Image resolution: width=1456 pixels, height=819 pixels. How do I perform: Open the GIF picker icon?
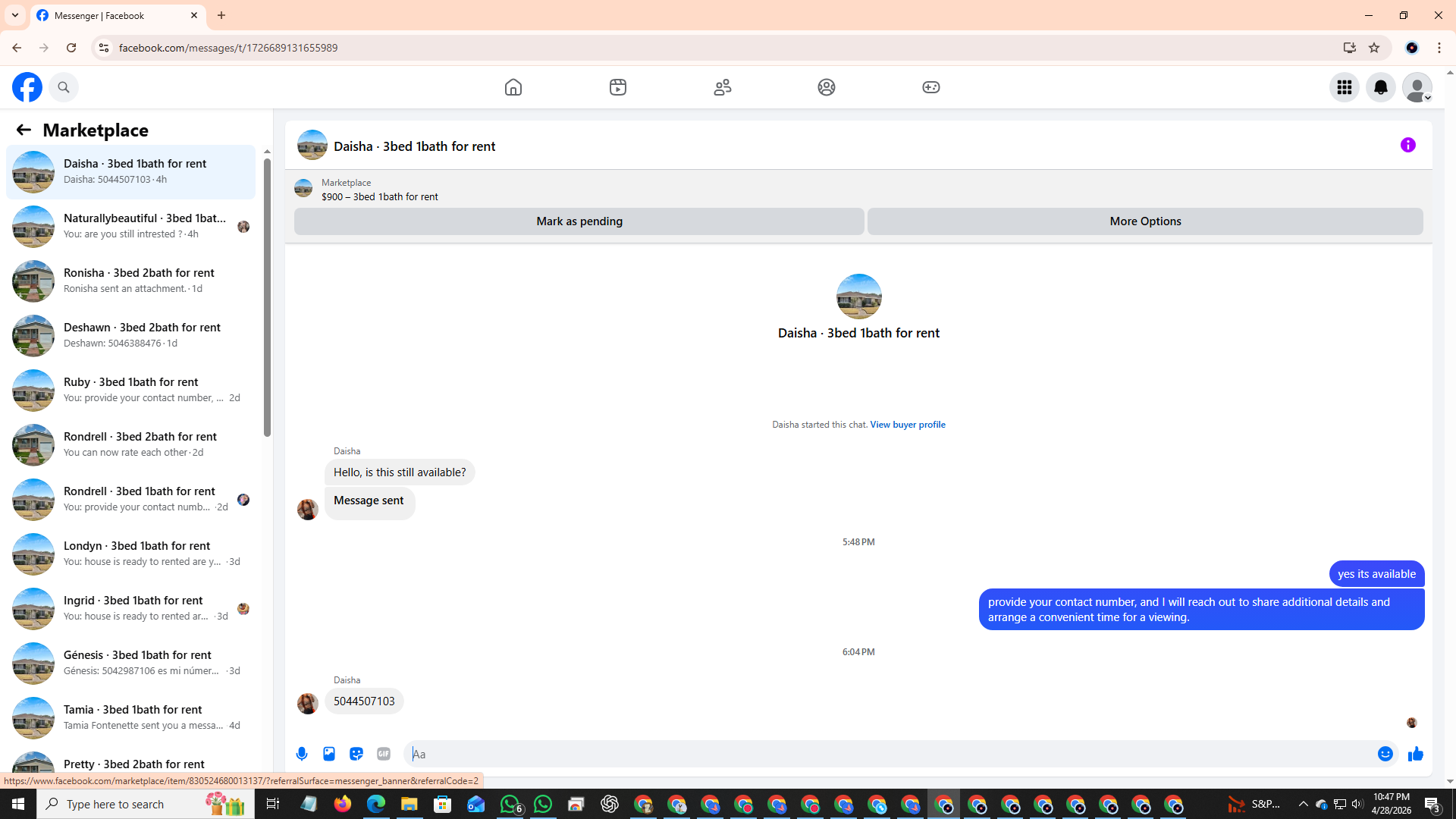click(384, 754)
